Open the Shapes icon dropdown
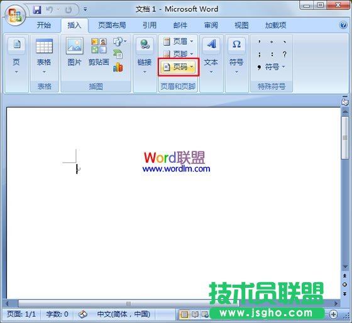The height and width of the screenshot is (323, 352). (119, 41)
